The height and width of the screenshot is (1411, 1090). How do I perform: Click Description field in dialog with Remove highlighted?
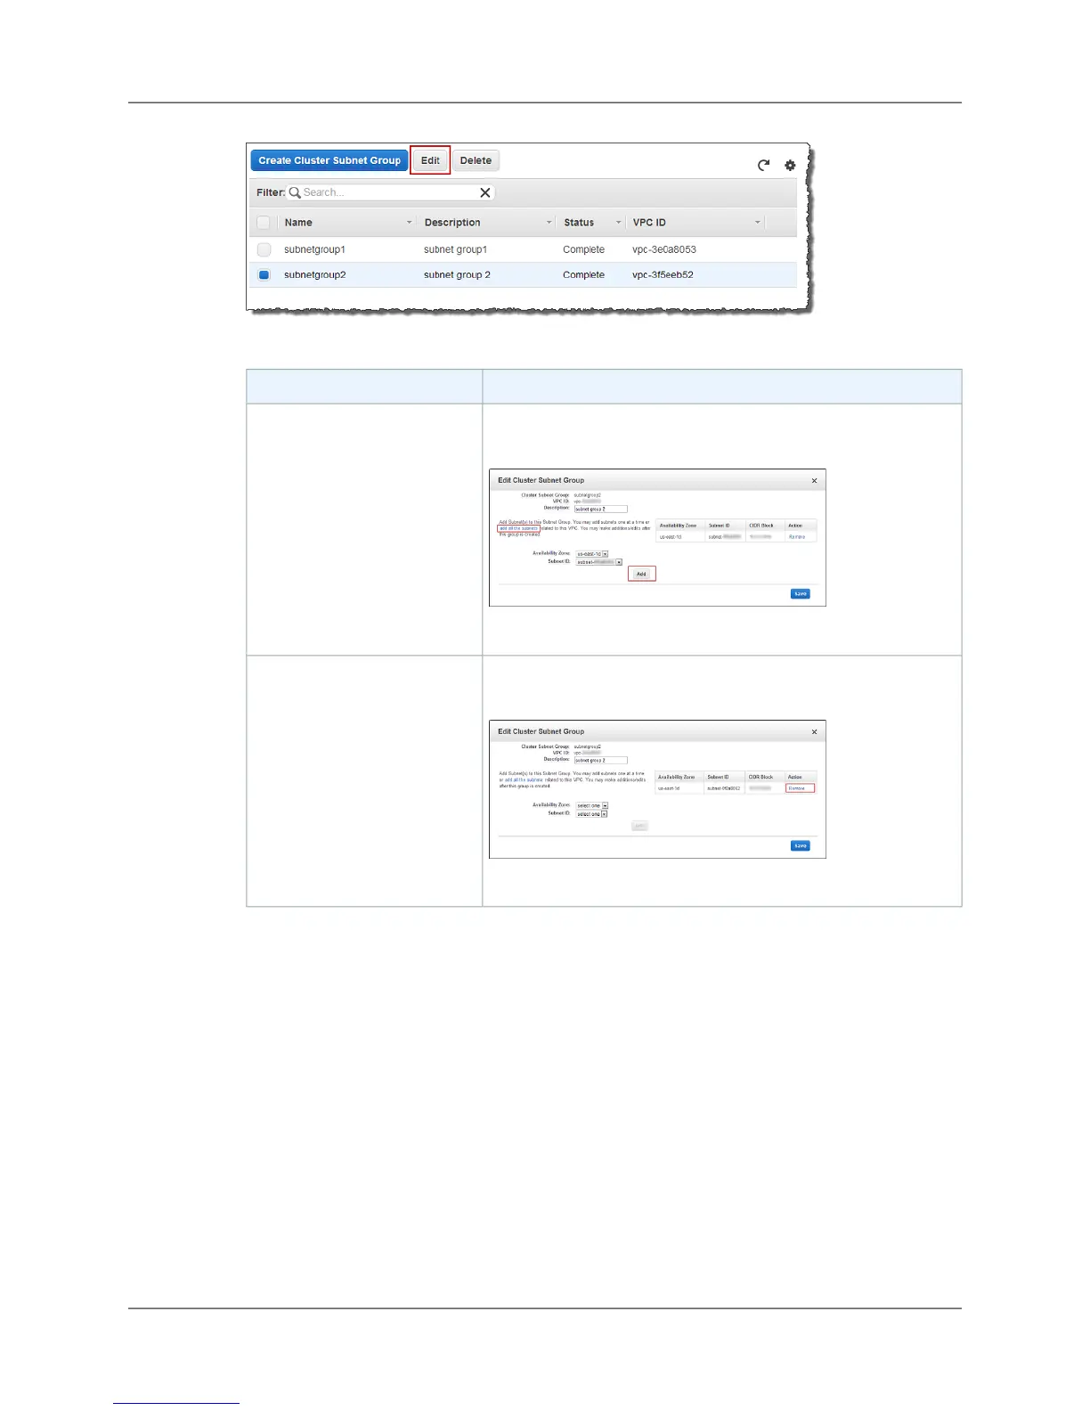click(x=600, y=761)
